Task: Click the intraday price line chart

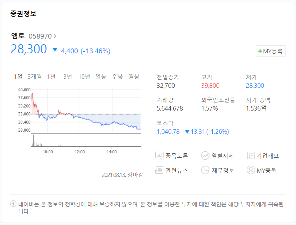Action: pos(86,111)
